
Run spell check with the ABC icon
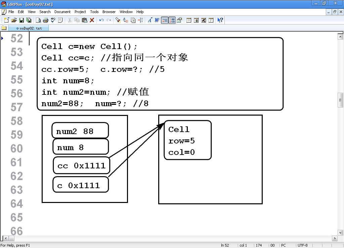click(53, 20)
